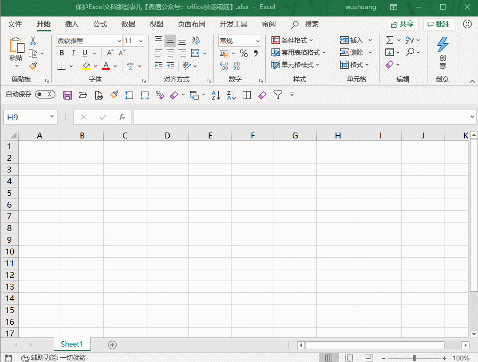Click the Filter funnel icon in quick access toolbar
This screenshot has height=362, width=478.
pyautogui.click(x=277, y=95)
